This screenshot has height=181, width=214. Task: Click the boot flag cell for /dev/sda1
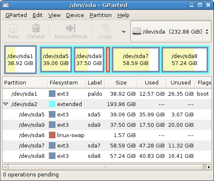coord(203,94)
